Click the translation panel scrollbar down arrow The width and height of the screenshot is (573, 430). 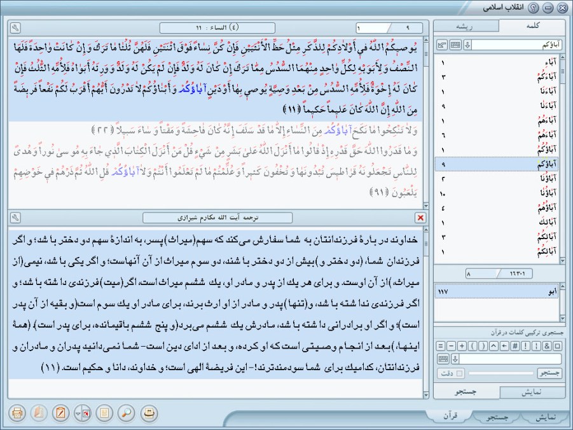[425, 395]
